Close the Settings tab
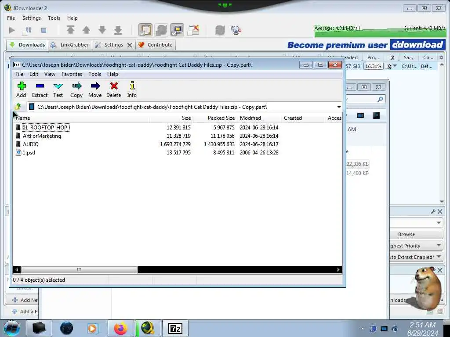 130,45
